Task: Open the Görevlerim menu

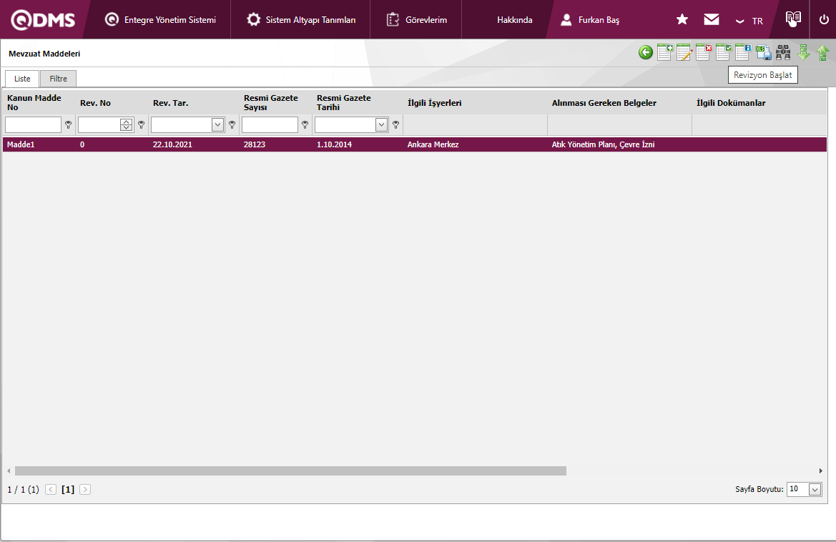Action: (416, 20)
